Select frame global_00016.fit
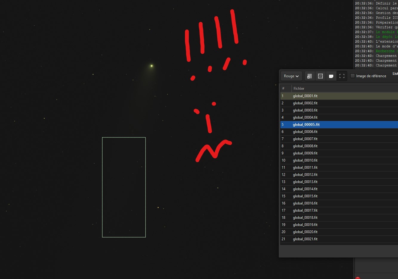The height and width of the screenshot is (279, 398). pyautogui.click(x=305, y=203)
